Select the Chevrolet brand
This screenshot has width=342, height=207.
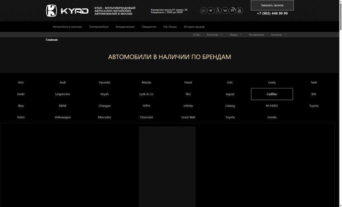[x=146, y=118]
